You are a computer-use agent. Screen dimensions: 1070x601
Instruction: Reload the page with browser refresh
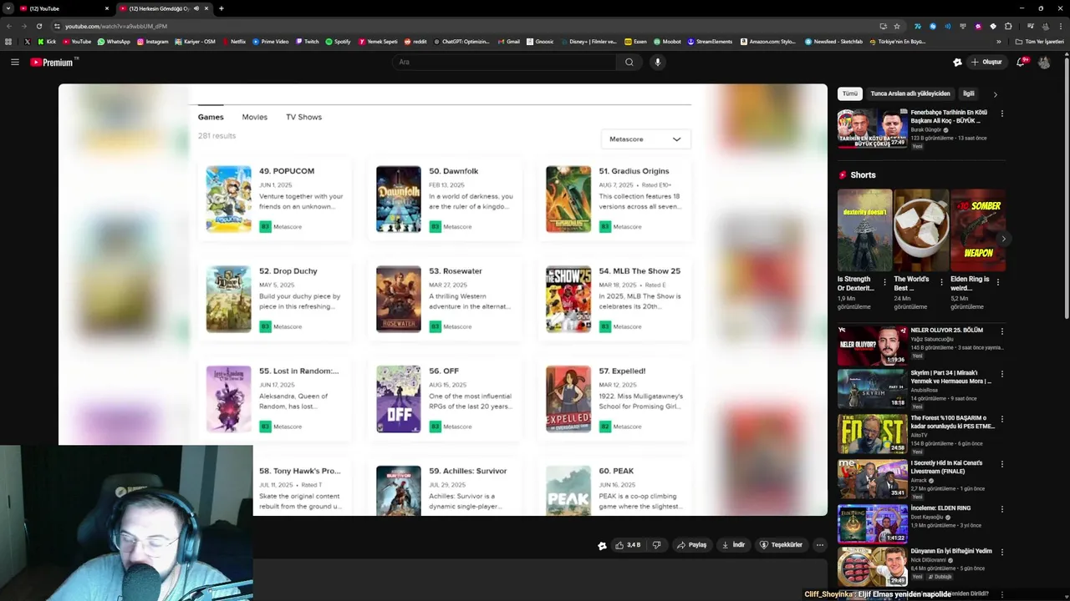point(38,26)
